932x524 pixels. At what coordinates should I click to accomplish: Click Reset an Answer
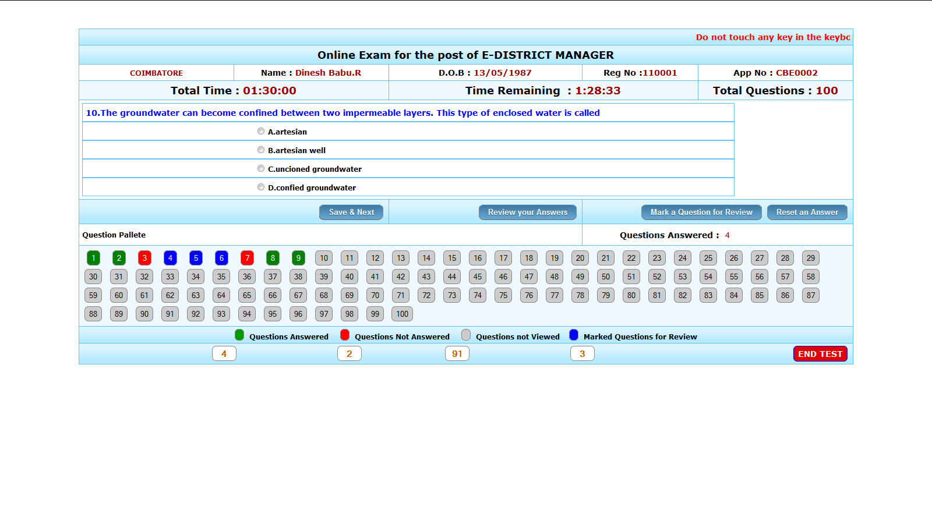tap(807, 212)
